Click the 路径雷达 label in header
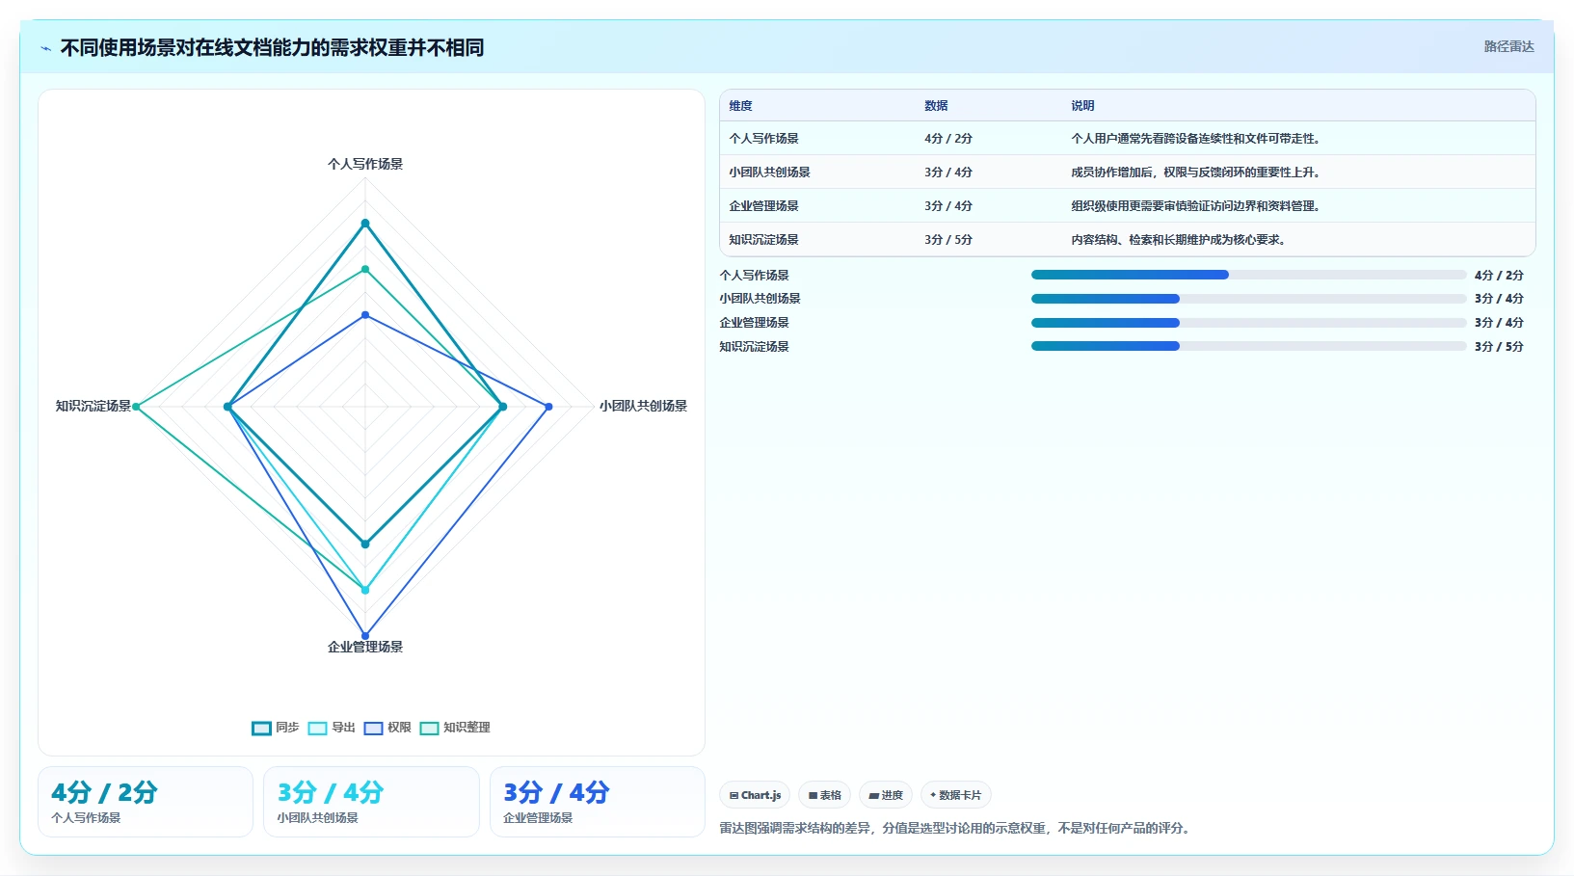The width and height of the screenshot is (1574, 876). coord(1508,46)
